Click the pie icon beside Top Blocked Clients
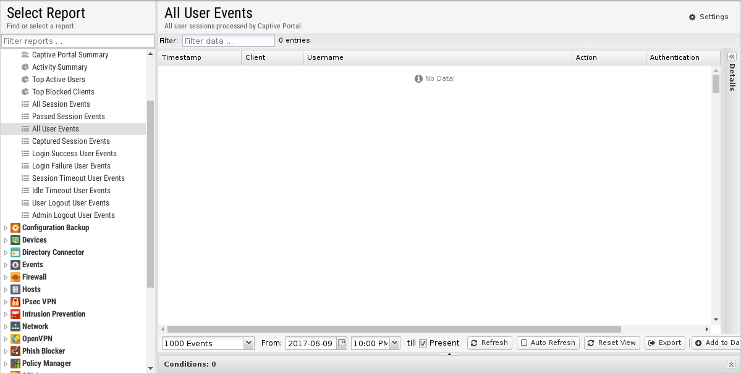This screenshot has height=374, width=741. click(x=25, y=91)
